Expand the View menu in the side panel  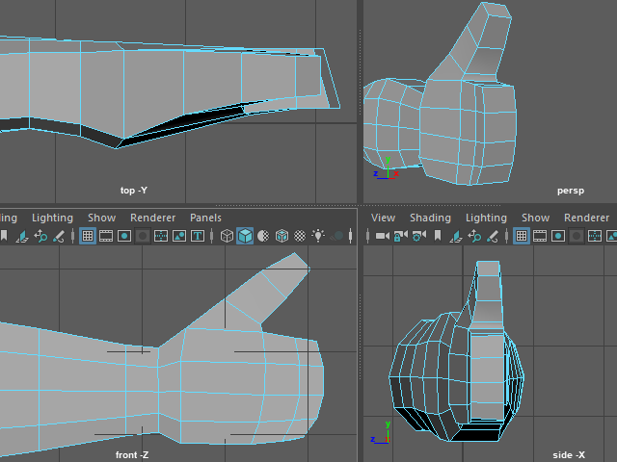[x=383, y=218]
